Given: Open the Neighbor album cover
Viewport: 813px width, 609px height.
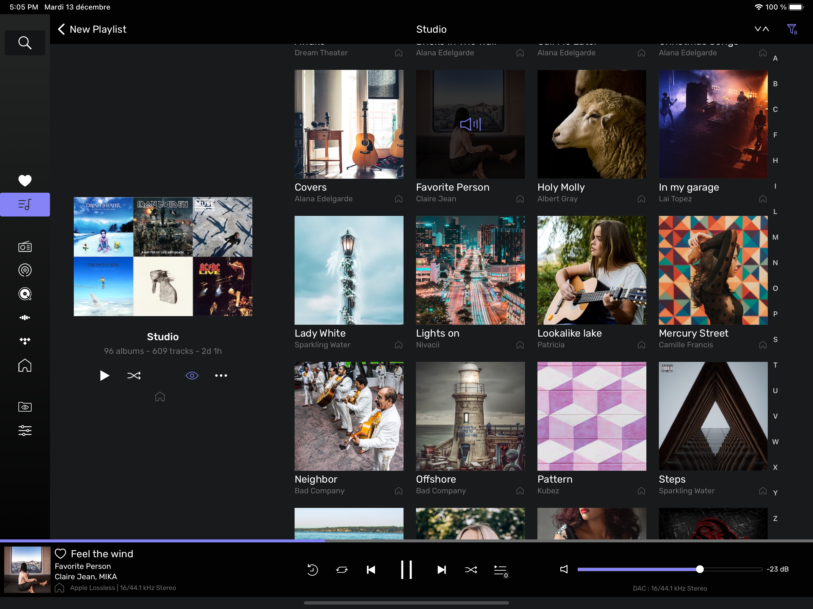Looking at the screenshot, I should (349, 416).
